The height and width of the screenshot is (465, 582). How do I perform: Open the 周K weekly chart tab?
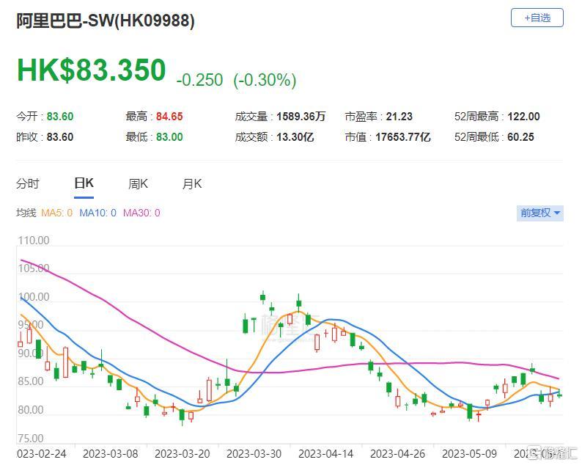[138, 183]
